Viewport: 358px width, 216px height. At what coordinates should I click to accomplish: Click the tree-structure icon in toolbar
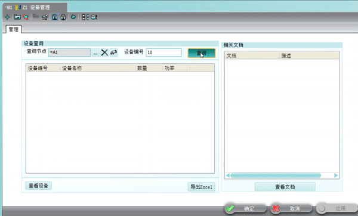pyautogui.click(x=85, y=17)
